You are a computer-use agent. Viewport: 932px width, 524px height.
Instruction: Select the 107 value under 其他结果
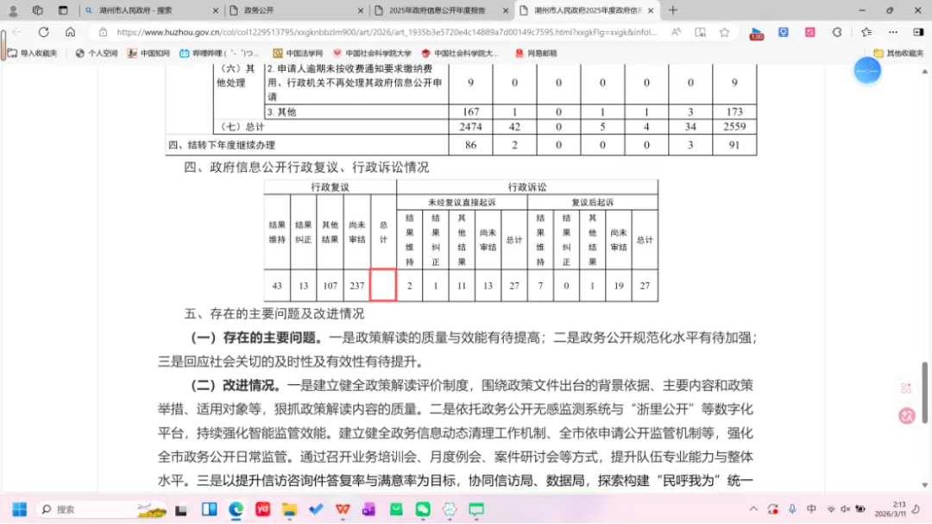tap(330, 286)
